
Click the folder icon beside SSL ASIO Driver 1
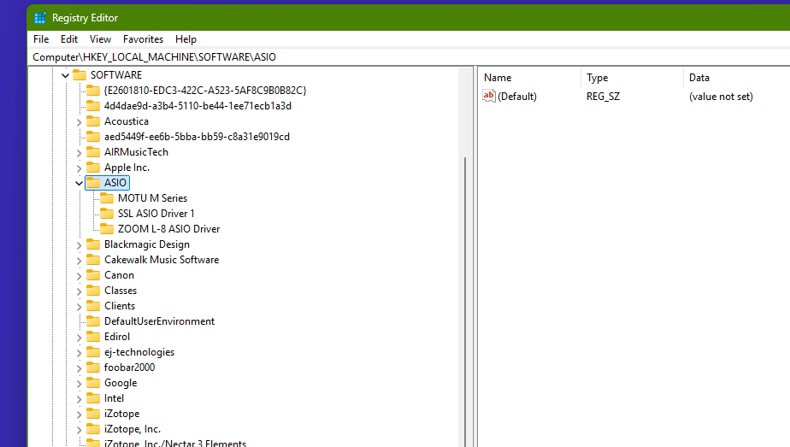pos(107,214)
